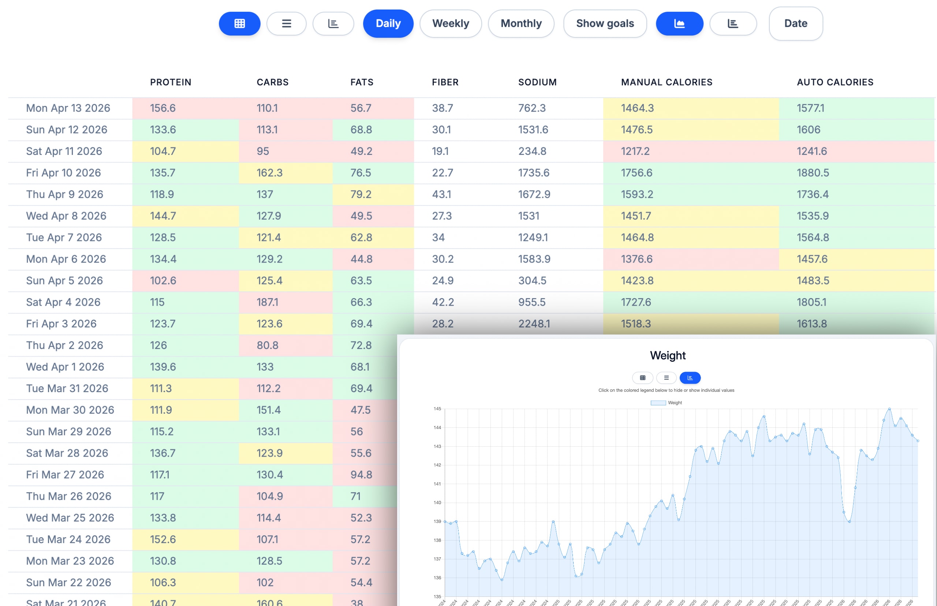
Task: Click the PROTEIN column header
Action: coord(171,82)
